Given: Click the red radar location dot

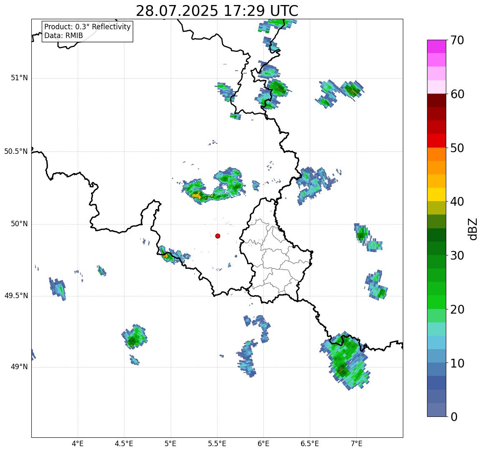Looking at the screenshot, I should click(218, 236).
